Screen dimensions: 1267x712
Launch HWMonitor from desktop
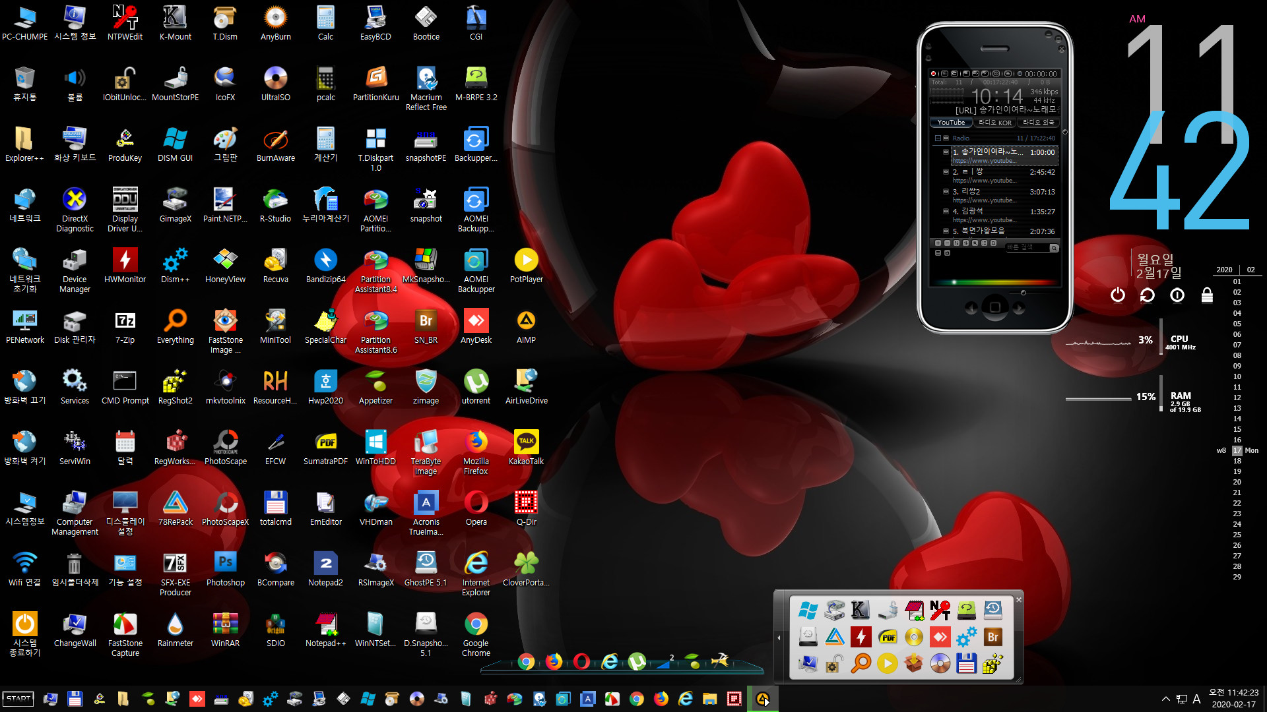point(125,266)
